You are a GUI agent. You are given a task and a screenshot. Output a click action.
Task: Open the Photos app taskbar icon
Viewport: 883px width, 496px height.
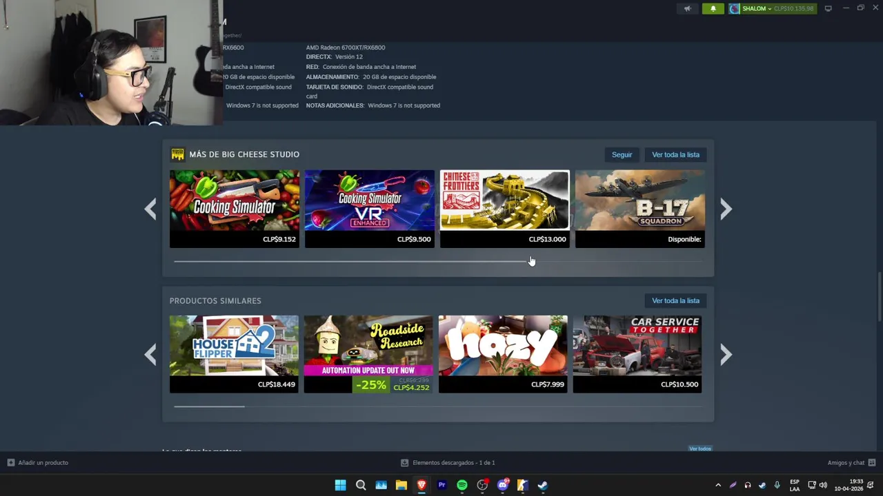[x=381, y=485]
